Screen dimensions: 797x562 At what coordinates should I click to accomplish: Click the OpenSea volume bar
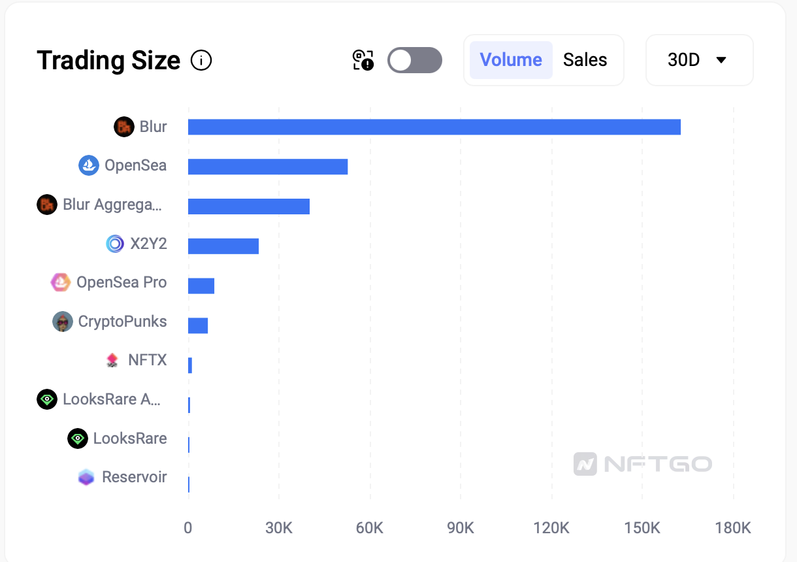268,167
